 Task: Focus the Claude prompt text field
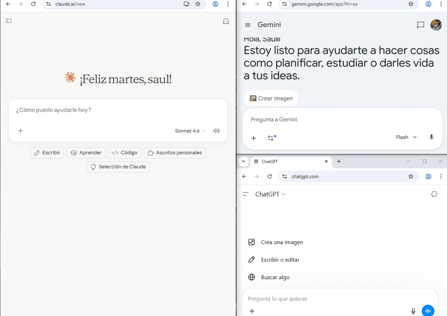[x=118, y=110]
